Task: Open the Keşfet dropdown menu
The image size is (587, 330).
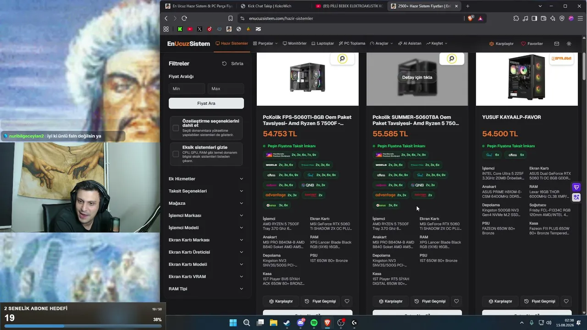Action: (437, 44)
